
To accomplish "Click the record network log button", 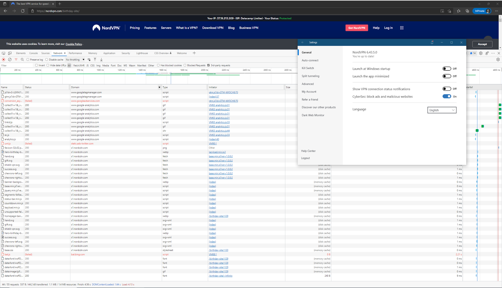I will pyautogui.click(x=3, y=60).
